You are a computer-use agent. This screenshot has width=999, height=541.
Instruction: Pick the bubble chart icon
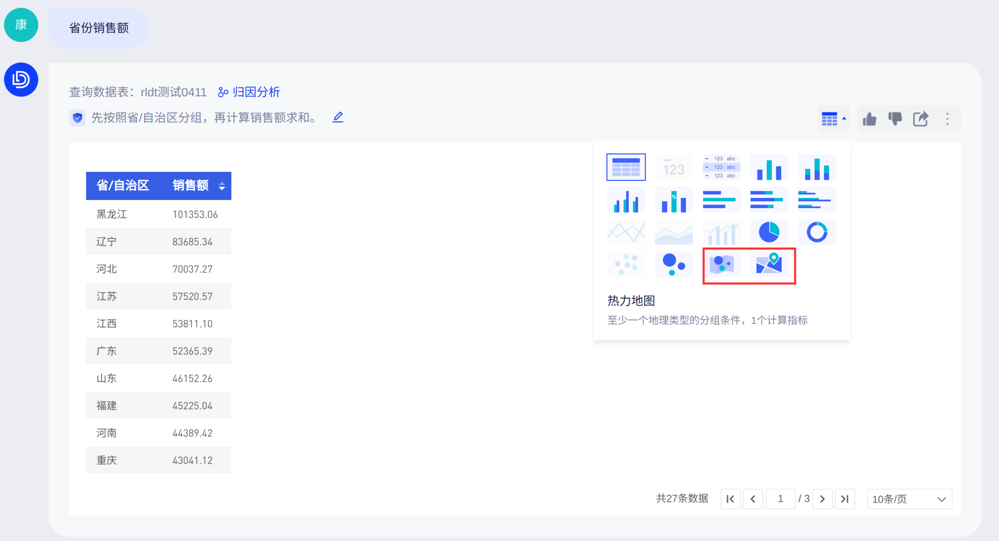coord(674,265)
